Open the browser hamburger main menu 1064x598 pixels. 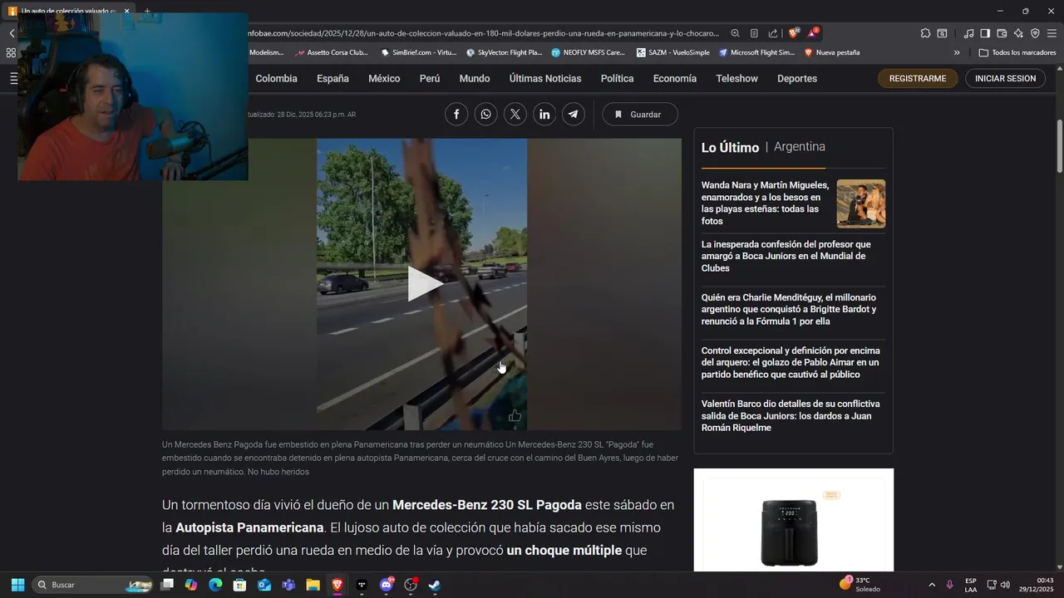pyautogui.click(x=1052, y=33)
